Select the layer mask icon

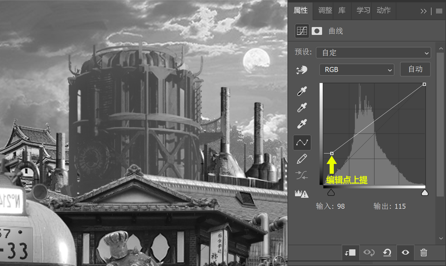pos(317,31)
